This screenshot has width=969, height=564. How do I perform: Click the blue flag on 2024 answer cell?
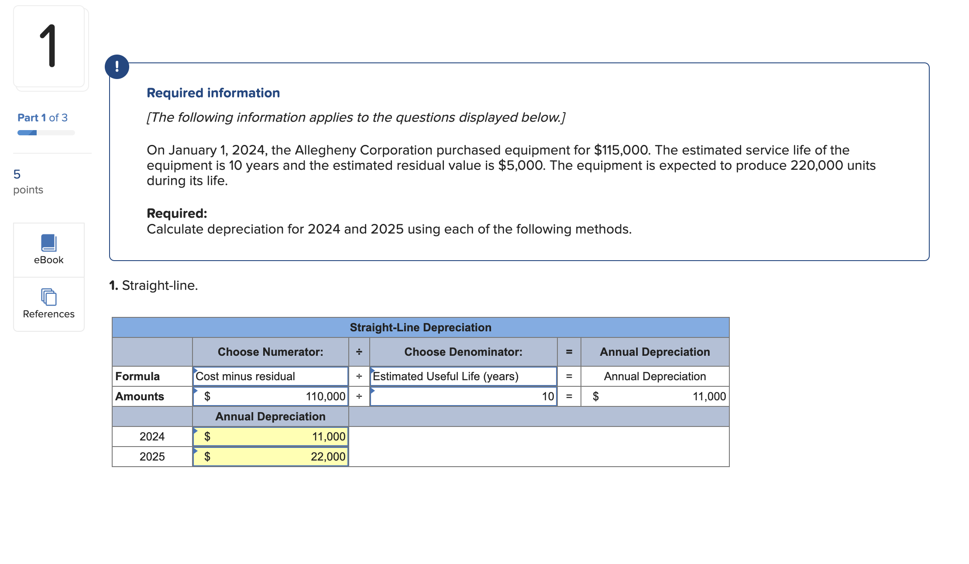point(196,431)
